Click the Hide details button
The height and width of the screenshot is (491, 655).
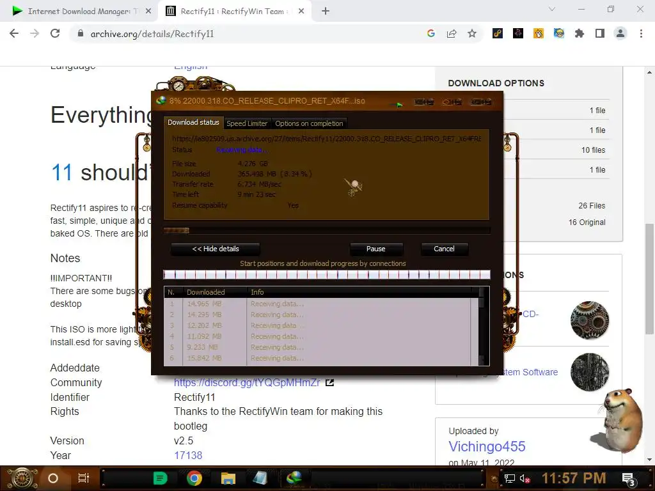pyautogui.click(x=216, y=249)
